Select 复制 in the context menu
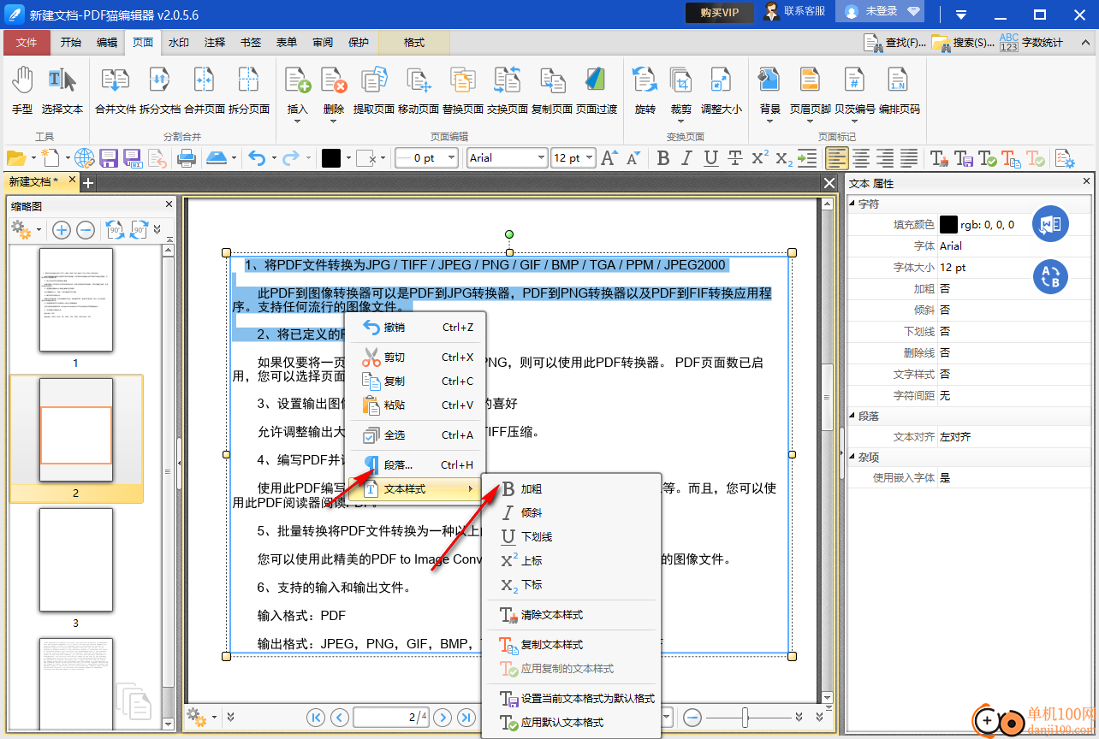Image resolution: width=1099 pixels, height=739 pixels. 416,381
